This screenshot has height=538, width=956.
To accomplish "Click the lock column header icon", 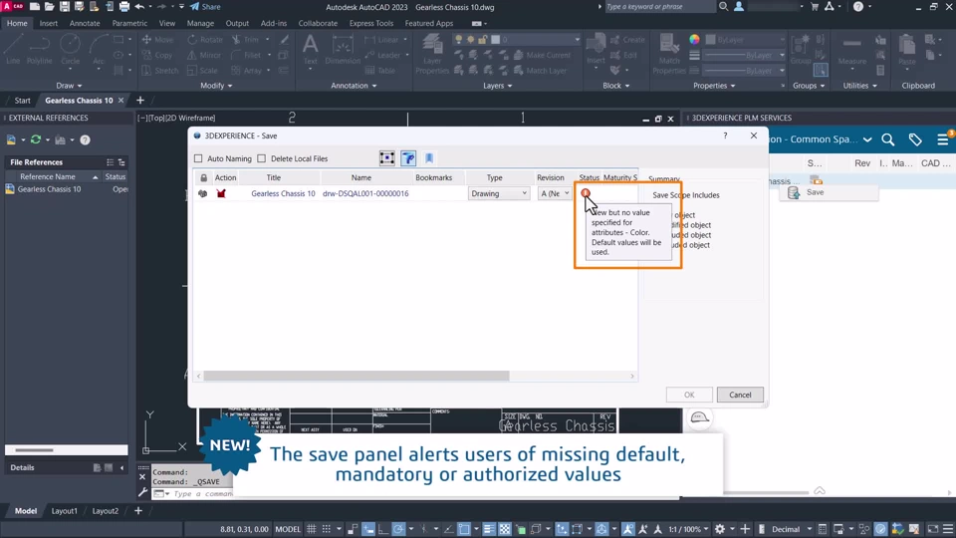I will click(203, 177).
